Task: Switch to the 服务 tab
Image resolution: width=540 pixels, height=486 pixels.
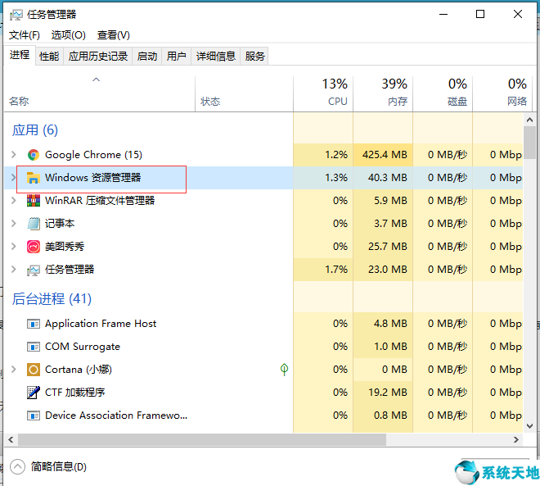Action: [x=254, y=57]
